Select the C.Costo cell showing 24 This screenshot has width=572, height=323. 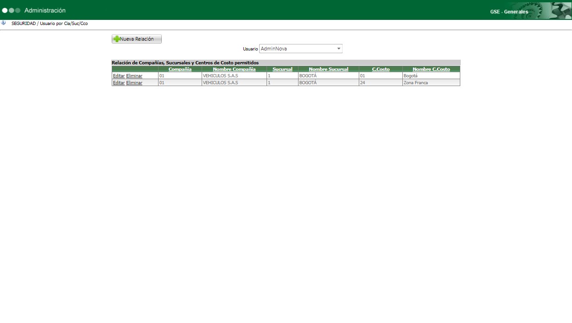(380, 83)
